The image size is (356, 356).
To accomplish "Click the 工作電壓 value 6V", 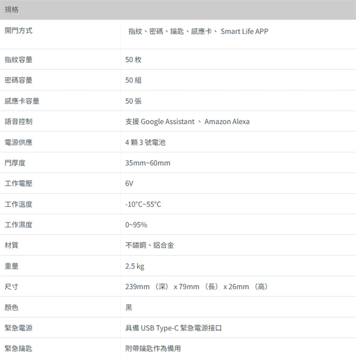I will [129, 184].
